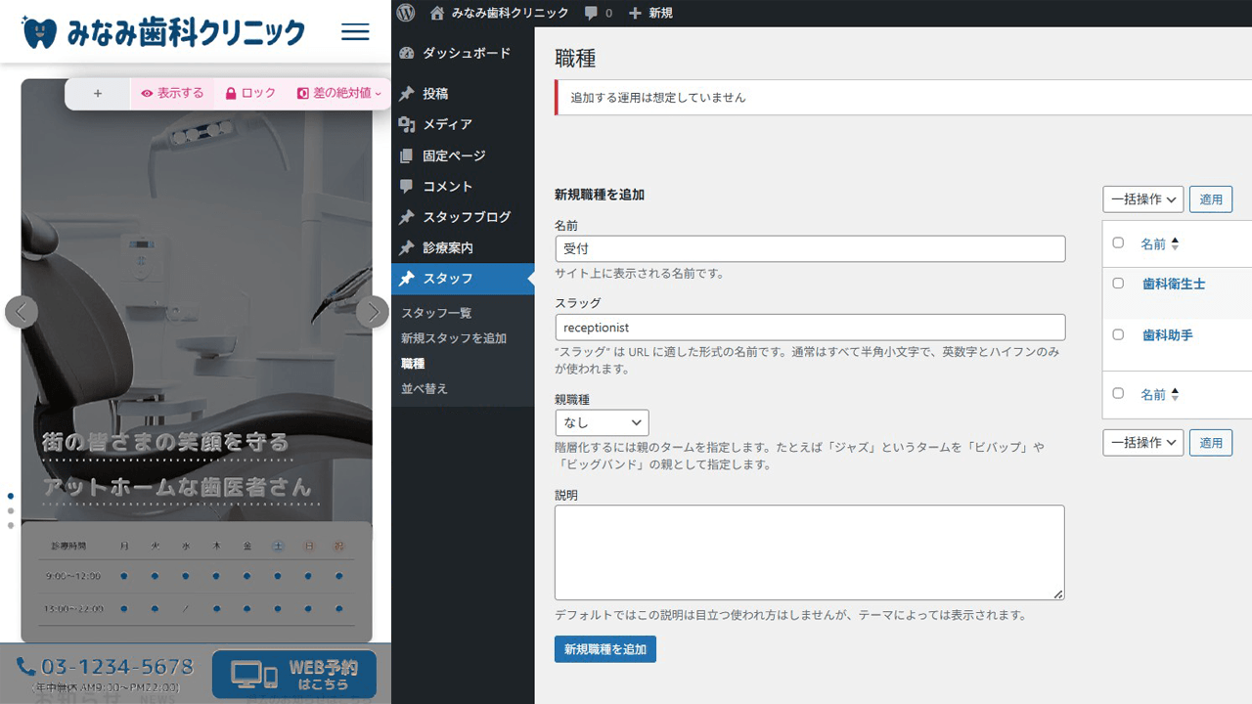Click the plus icon in overlay toolbar

click(98, 94)
